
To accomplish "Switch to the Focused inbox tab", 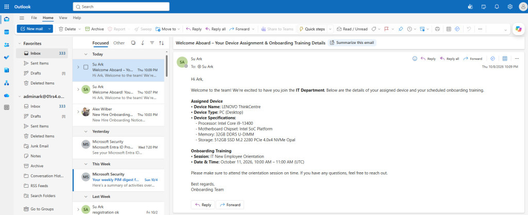I will [x=101, y=43].
